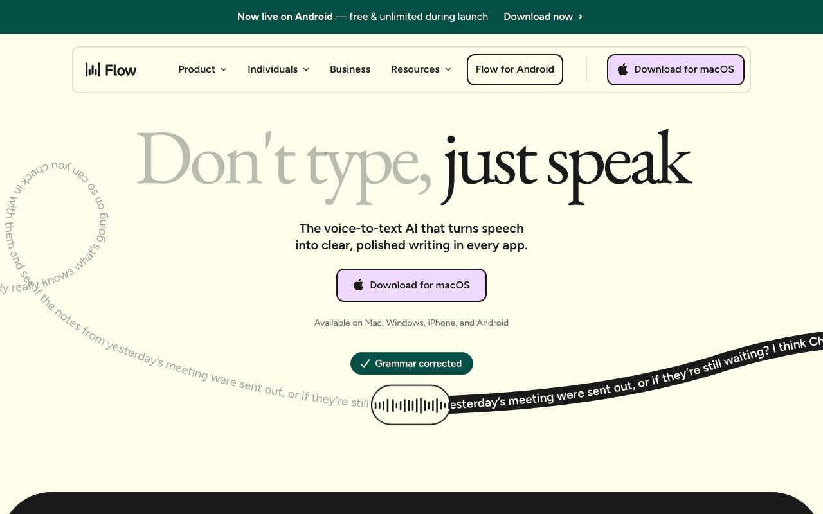Open the Product dropdown menu
This screenshot has width=823, height=514.
point(197,69)
